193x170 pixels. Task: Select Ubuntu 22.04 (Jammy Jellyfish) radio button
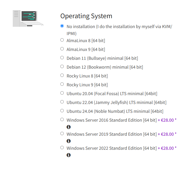[x=62, y=102]
